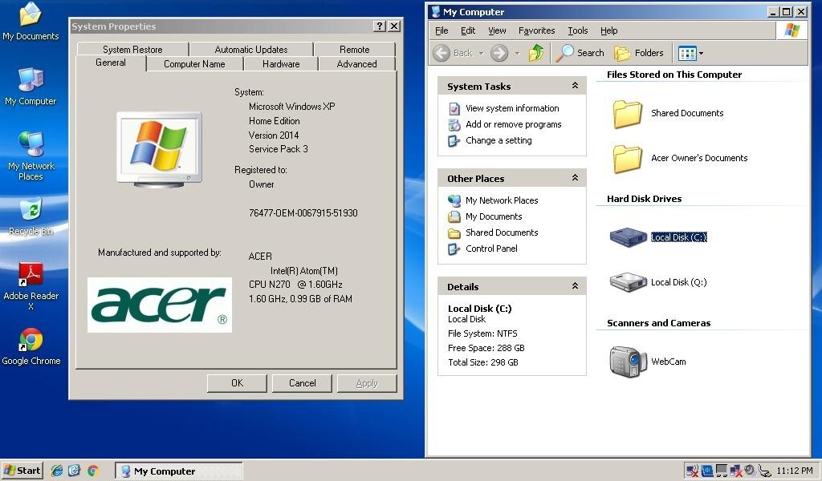
Task: Open the Help menu
Action: 608,31
